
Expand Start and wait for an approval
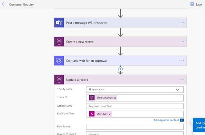pos(120,61)
